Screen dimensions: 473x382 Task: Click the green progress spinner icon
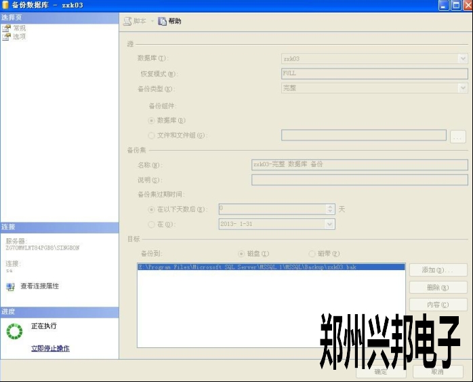(x=14, y=331)
